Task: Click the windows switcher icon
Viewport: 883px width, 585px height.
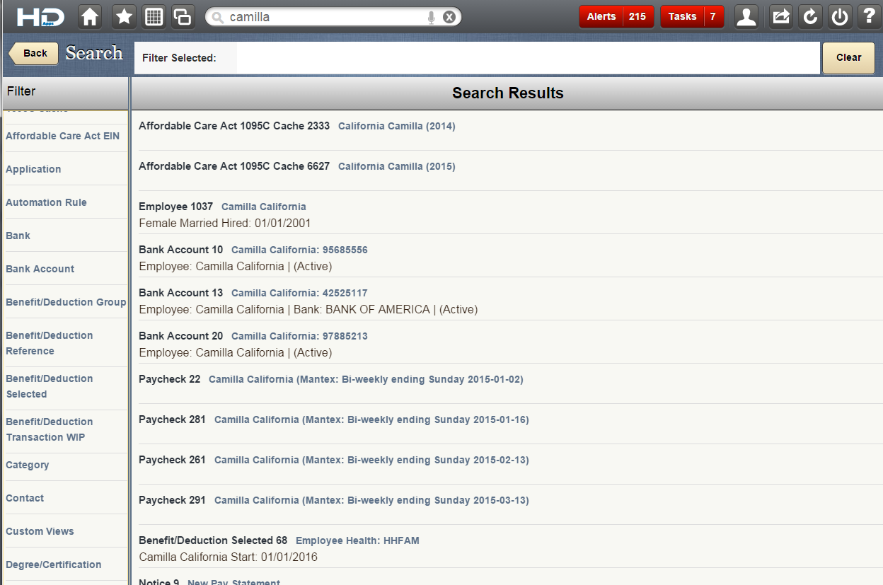Action: click(183, 17)
